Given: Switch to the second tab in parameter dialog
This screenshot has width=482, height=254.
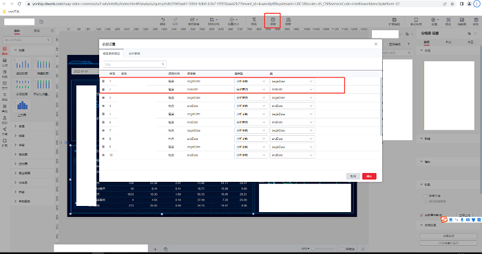Looking at the screenshot, I should pyautogui.click(x=134, y=54).
